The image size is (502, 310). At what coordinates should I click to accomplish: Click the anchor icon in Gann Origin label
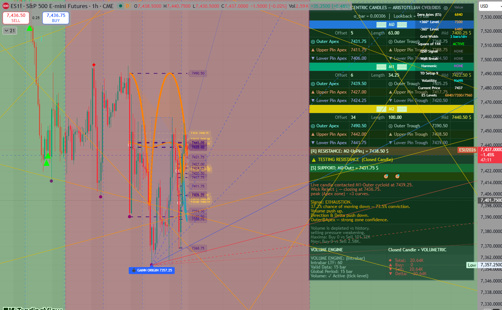(x=133, y=270)
